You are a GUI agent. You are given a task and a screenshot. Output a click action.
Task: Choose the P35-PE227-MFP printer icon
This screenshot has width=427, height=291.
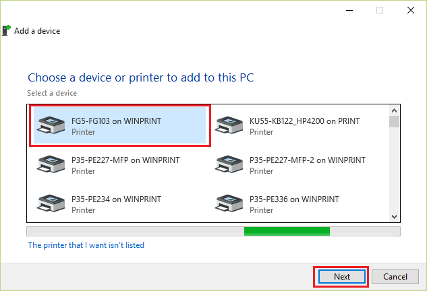click(x=51, y=164)
